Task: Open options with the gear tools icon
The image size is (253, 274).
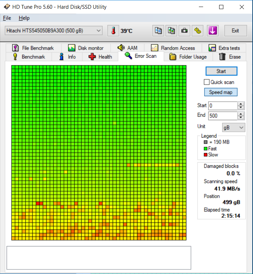Action: tap(198, 31)
